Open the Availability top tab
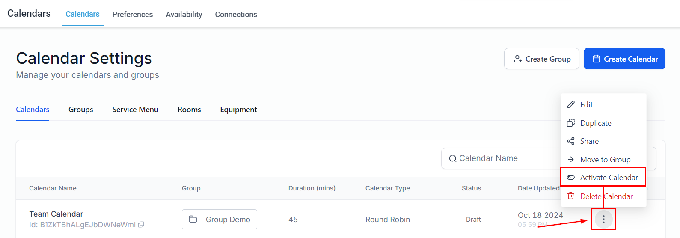 click(x=184, y=15)
